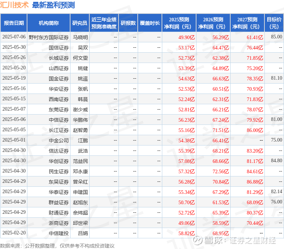
Task: Click the 机构简称 column header
Action: click(x=48, y=23)
